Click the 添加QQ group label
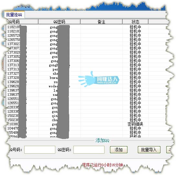 pyautogui.click(x=102, y=141)
